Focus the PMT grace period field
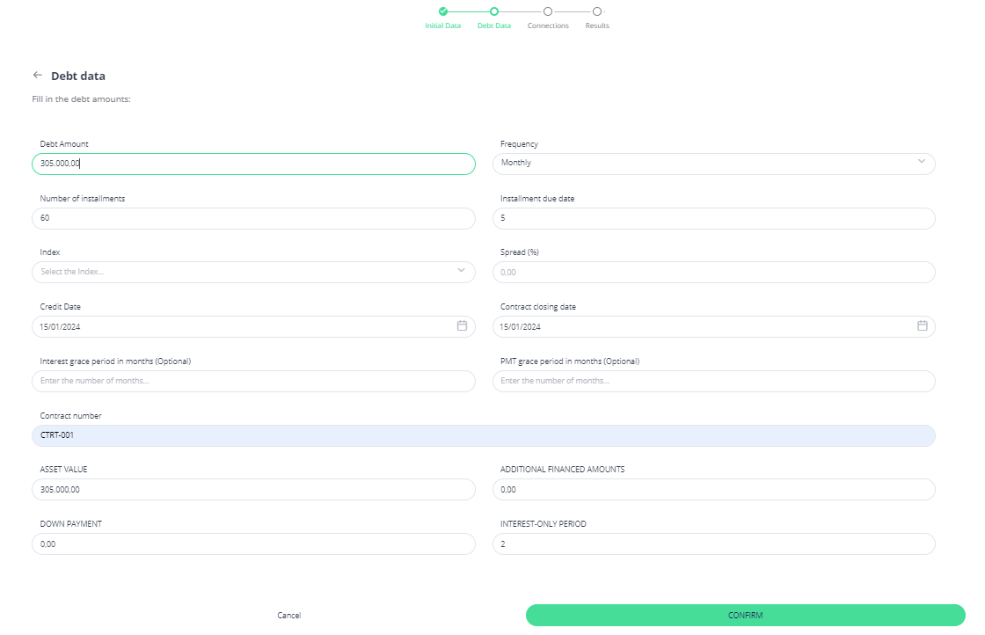 [713, 381]
